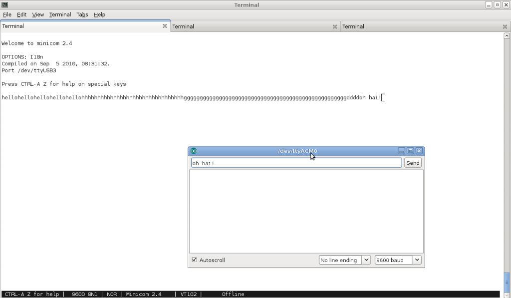Close the third Terminal tab
511x298 pixels.
[x=505, y=27]
